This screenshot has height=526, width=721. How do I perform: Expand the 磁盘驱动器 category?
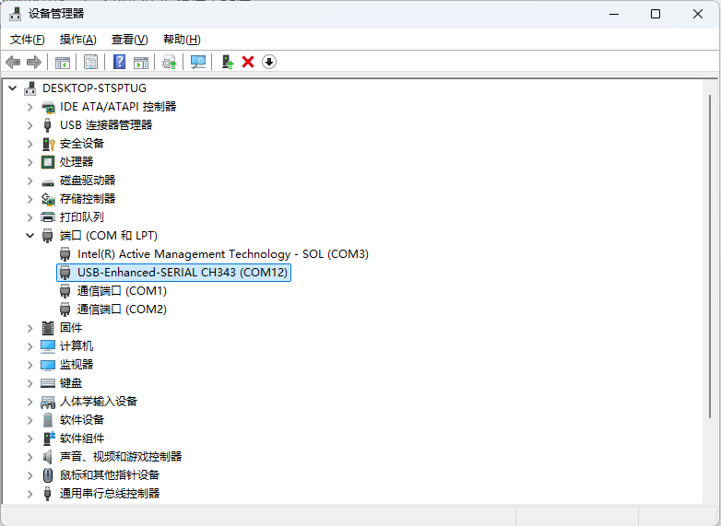click(x=30, y=181)
